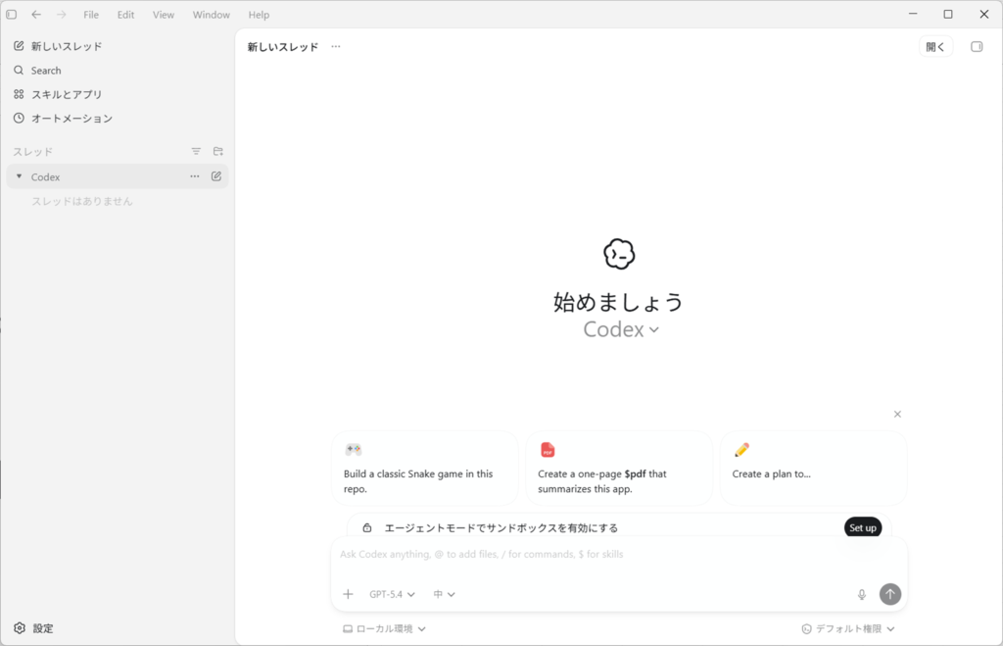The image size is (1003, 646).
Task: Open the ローカル環境 environment dropdown
Action: [x=384, y=628]
